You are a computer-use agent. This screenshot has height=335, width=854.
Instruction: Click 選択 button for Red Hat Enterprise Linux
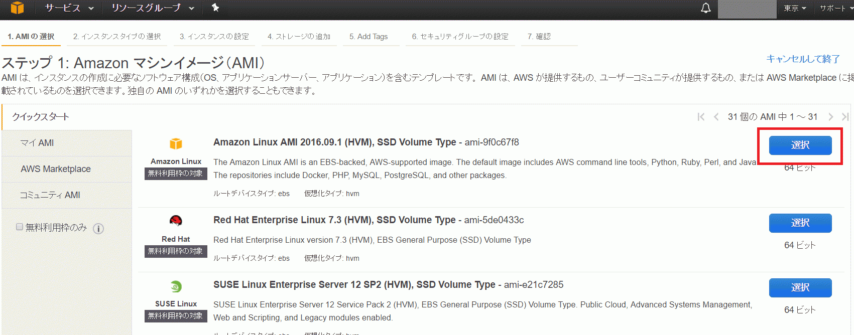(800, 223)
